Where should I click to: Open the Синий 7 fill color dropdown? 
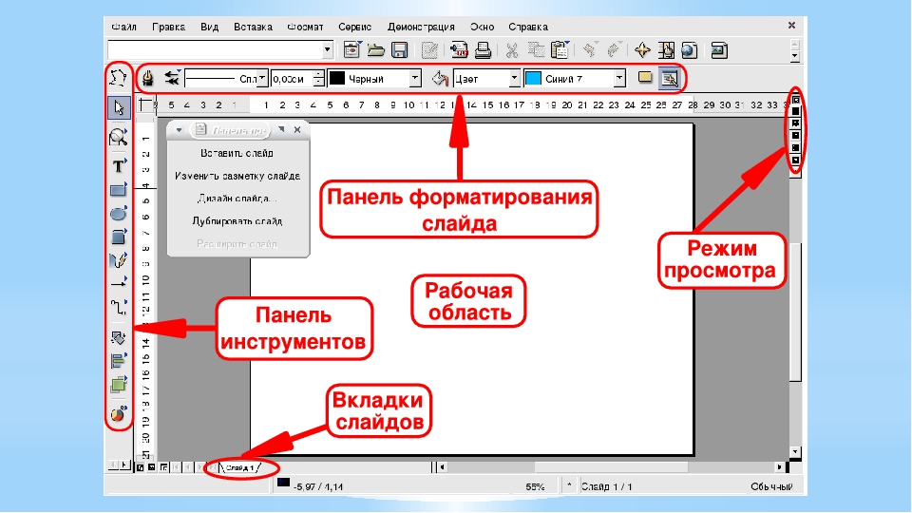[x=619, y=78]
